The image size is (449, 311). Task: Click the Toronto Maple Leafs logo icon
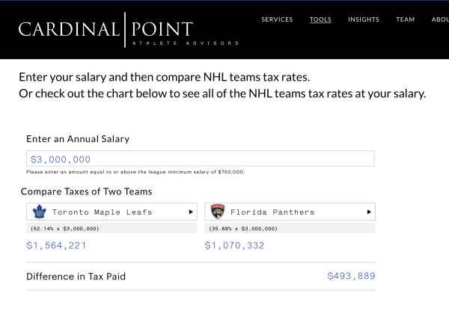tap(38, 212)
